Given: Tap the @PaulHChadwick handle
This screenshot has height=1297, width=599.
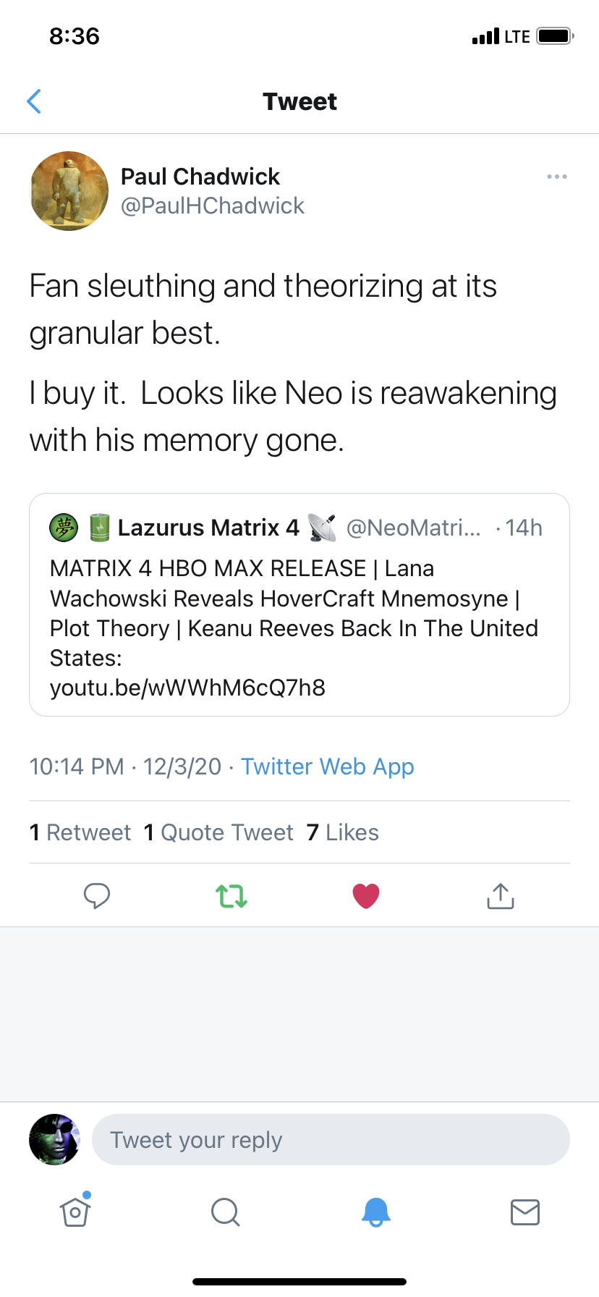Looking at the screenshot, I should [212, 206].
